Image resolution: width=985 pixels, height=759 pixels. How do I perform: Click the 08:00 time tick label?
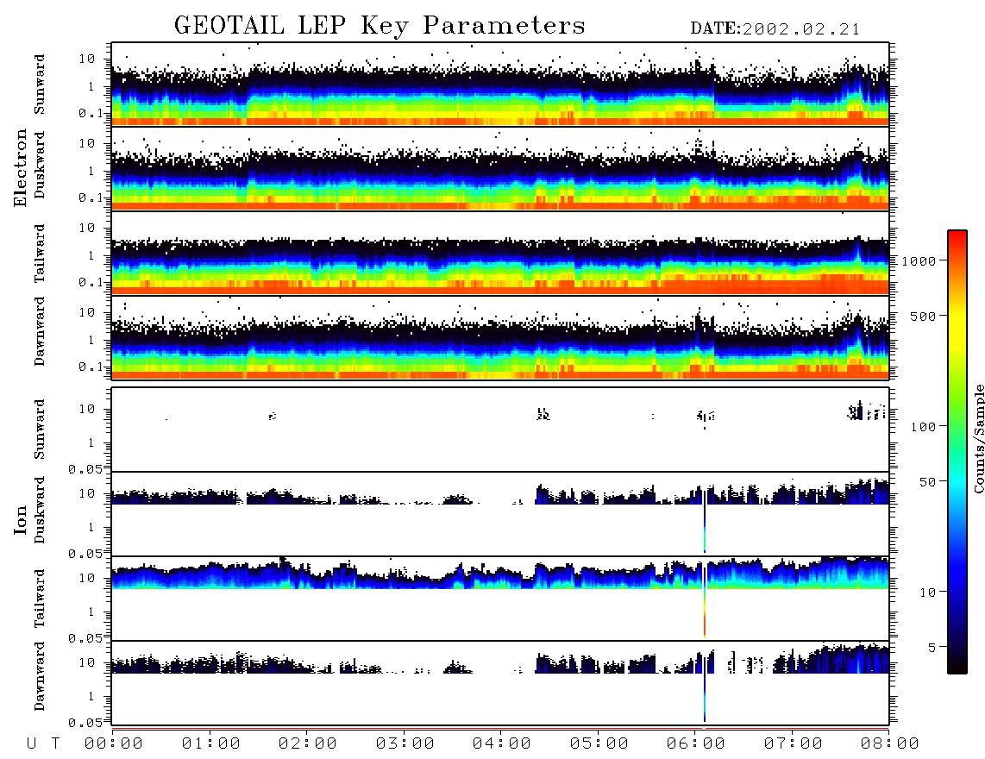[x=889, y=744]
